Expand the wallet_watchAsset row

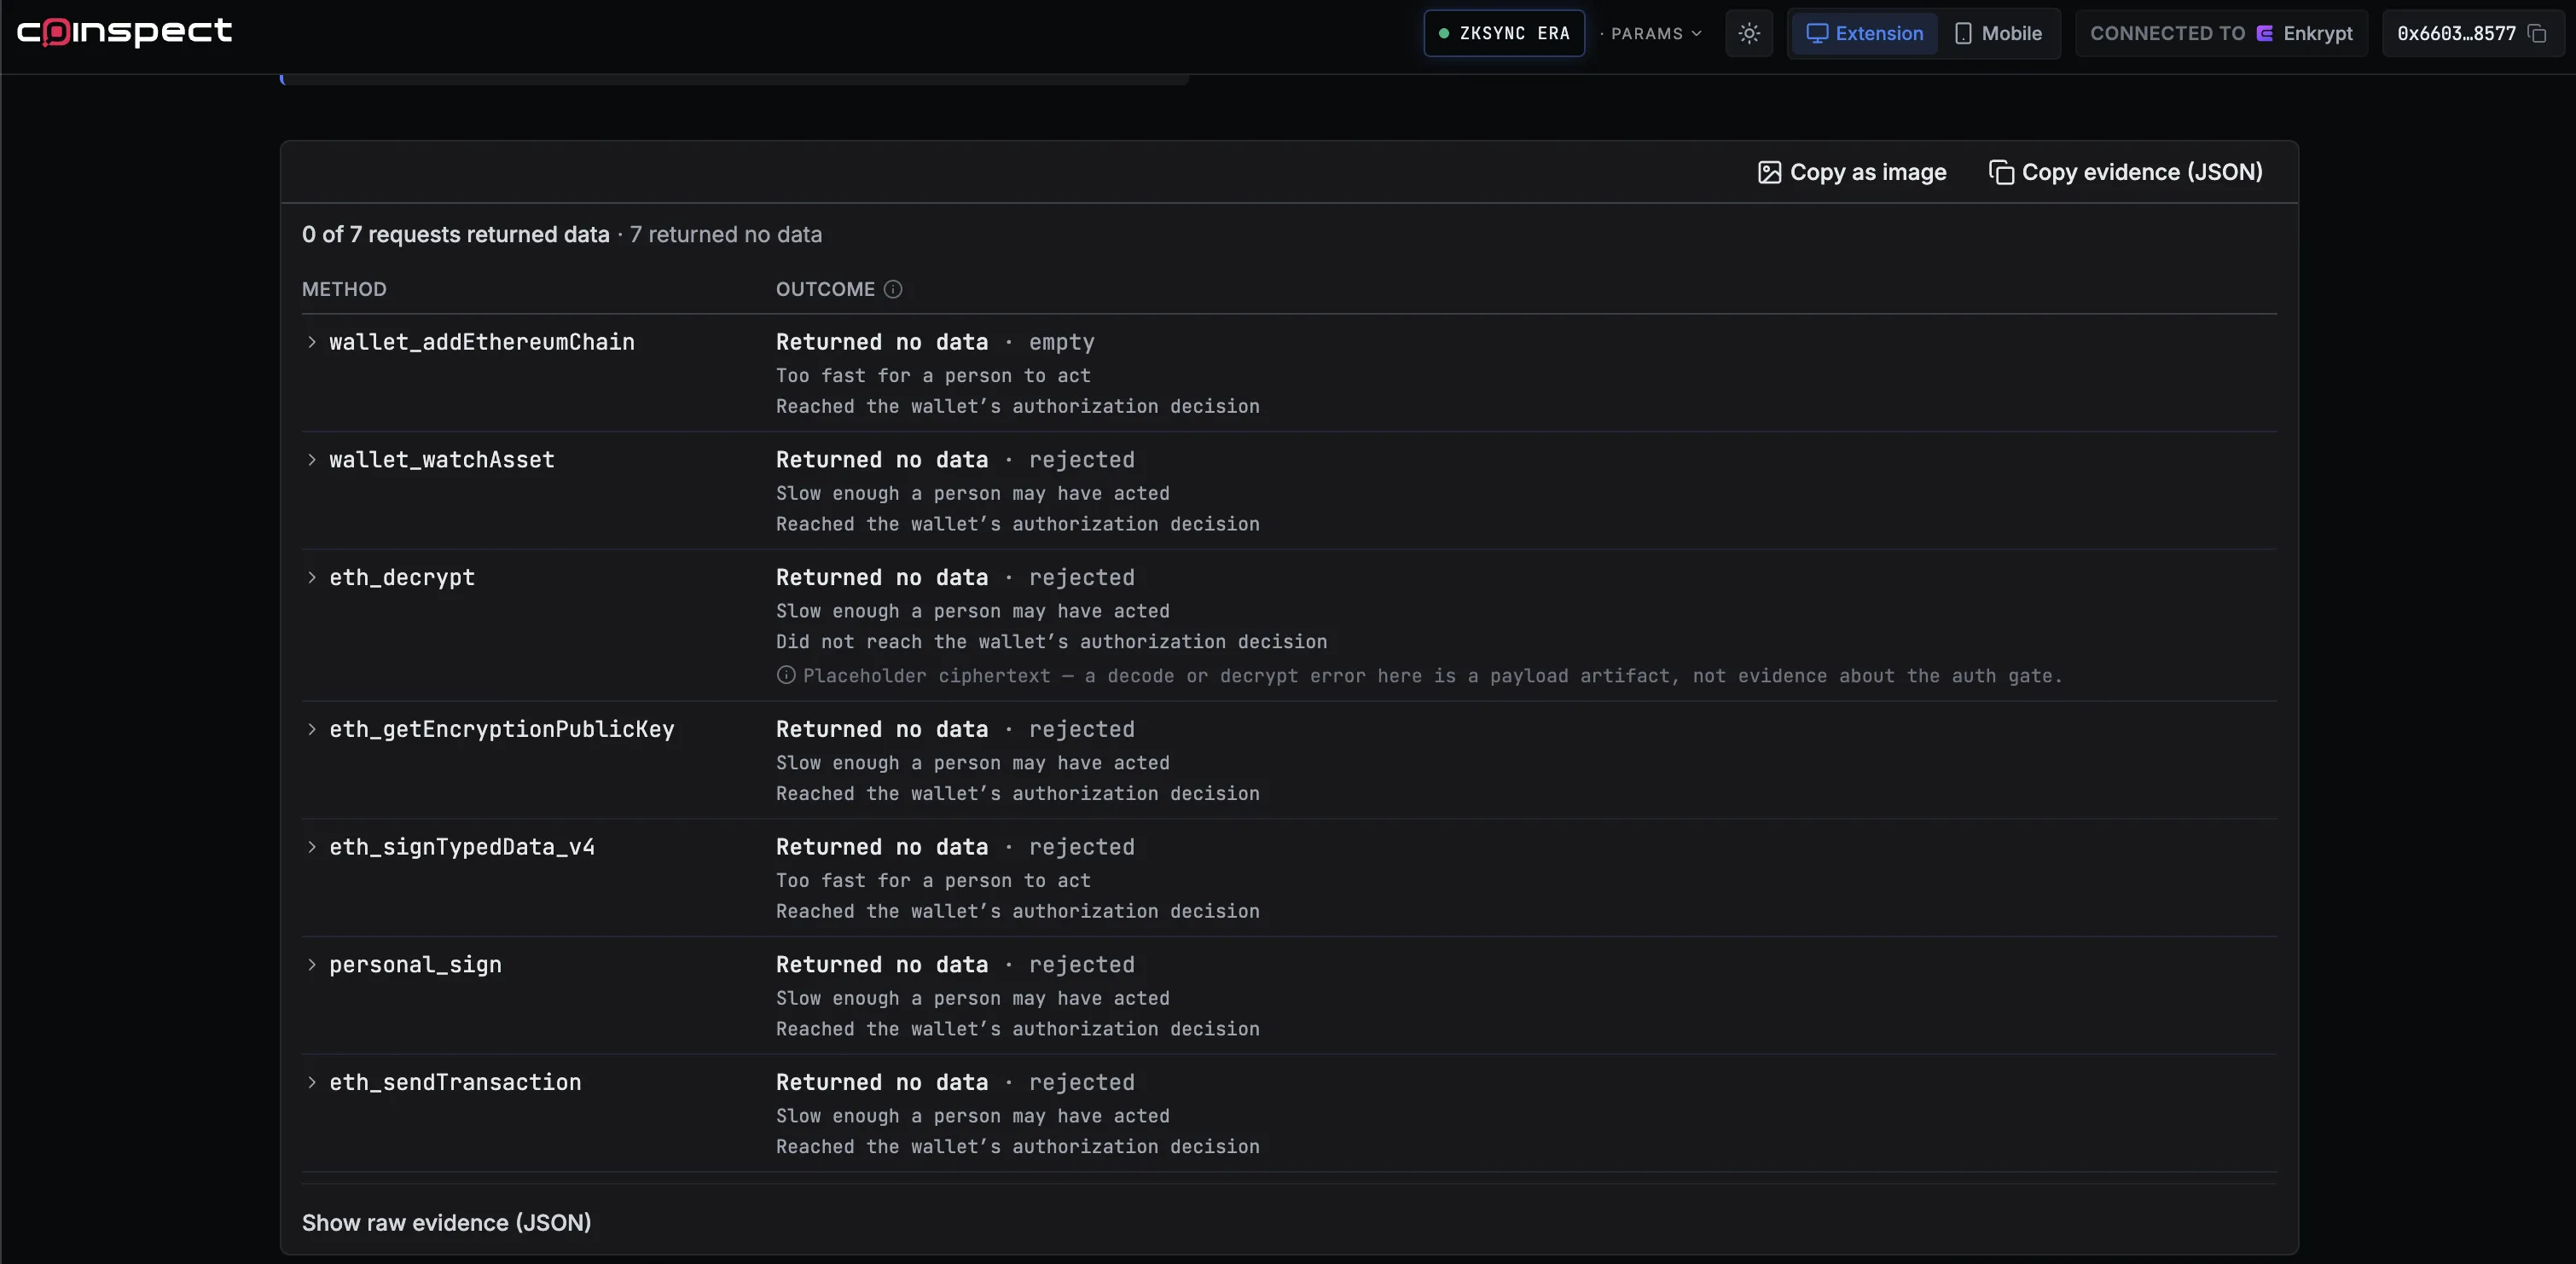[x=312, y=460]
